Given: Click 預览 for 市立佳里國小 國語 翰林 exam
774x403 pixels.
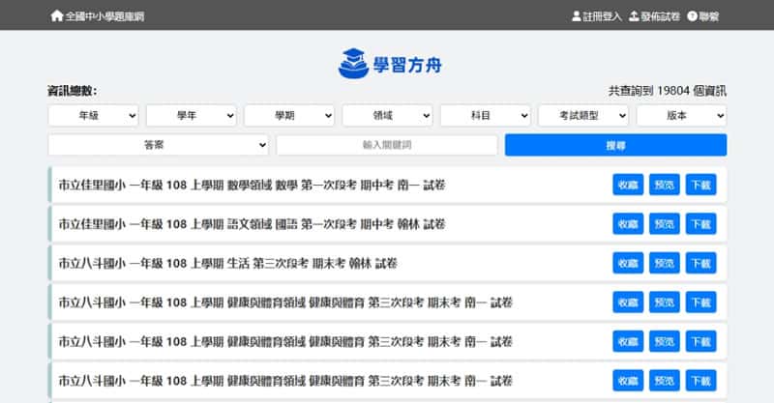Looking at the screenshot, I should [x=664, y=223].
